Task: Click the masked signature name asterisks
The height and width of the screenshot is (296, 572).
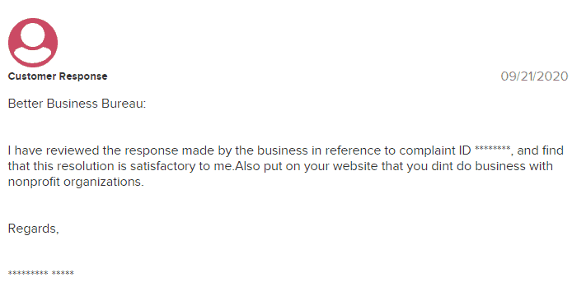Action: coord(41,273)
